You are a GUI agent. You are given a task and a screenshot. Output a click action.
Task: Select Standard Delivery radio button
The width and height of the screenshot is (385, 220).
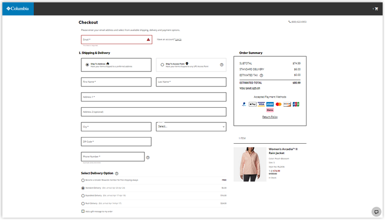tap(83, 188)
